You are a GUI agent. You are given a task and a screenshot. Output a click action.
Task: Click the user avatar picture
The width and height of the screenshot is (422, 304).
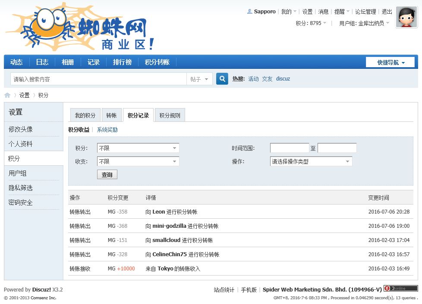(406, 18)
